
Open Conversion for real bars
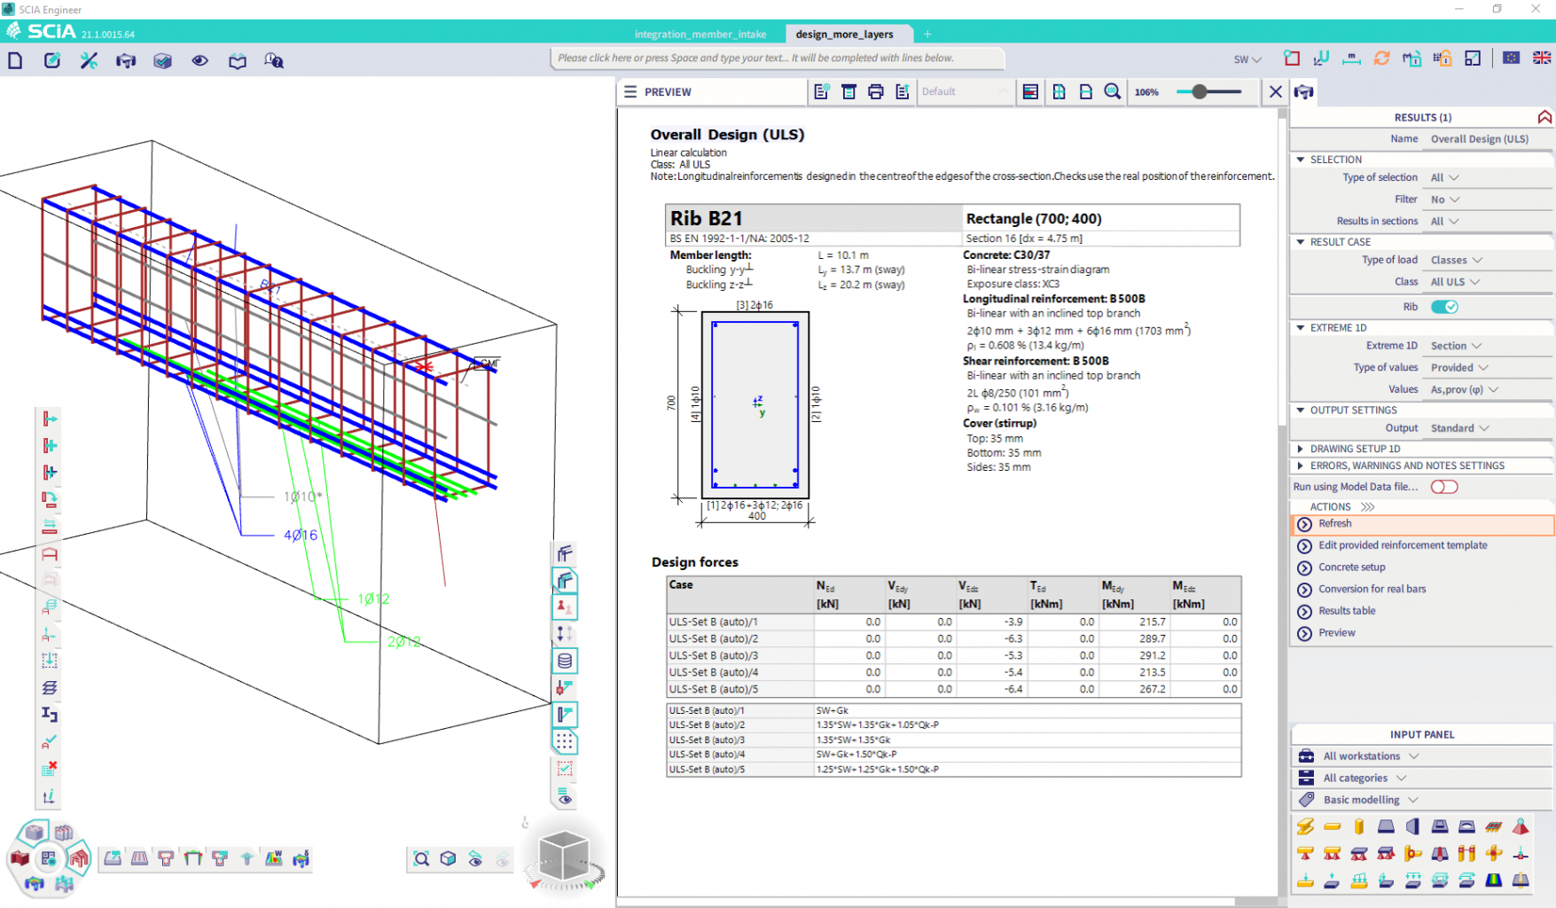pyautogui.click(x=1372, y=589)
